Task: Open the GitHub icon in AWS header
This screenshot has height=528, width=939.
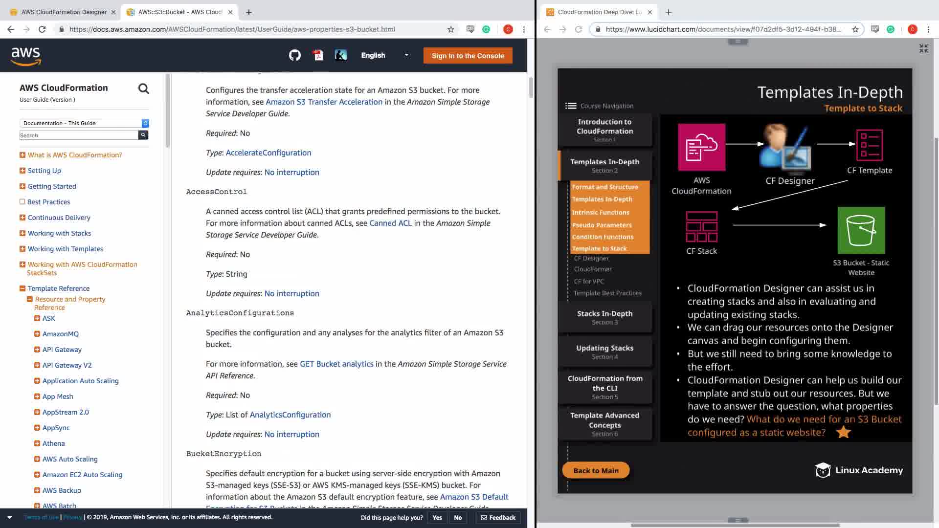Action: coord(294,55)
